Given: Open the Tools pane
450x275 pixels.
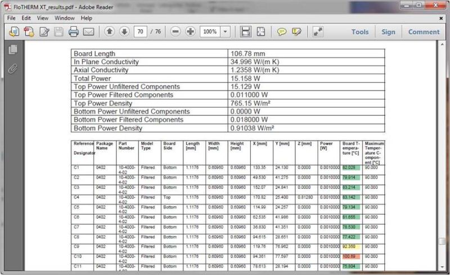Looking at the screenshot, I should click(x=360, y=32).
